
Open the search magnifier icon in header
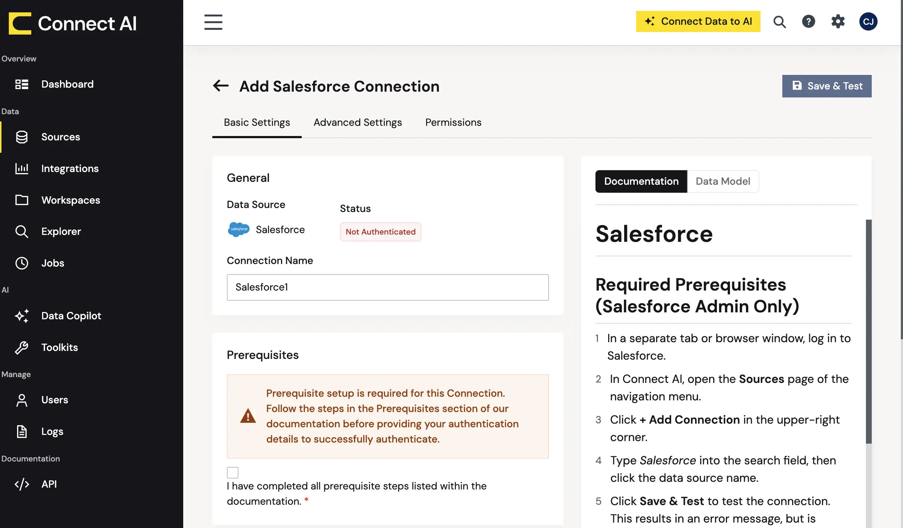tap(779, 21)
